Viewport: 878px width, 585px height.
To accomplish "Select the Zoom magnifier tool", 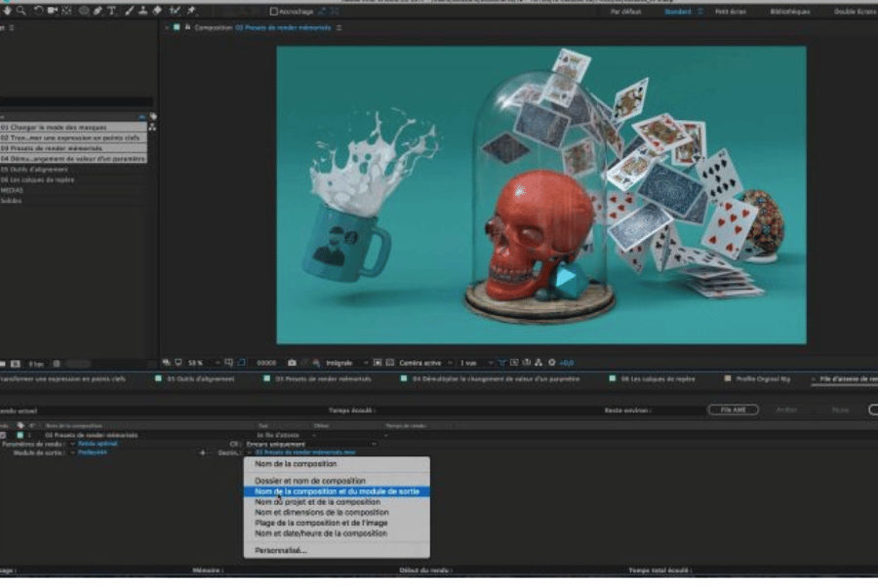I will pos(19,11).
